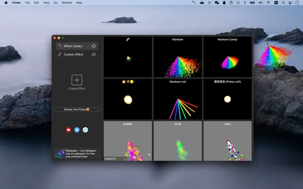This screenshot has width=303, height=189.
Task: Select the Pretty soft effect
Action: coord(228,99)
